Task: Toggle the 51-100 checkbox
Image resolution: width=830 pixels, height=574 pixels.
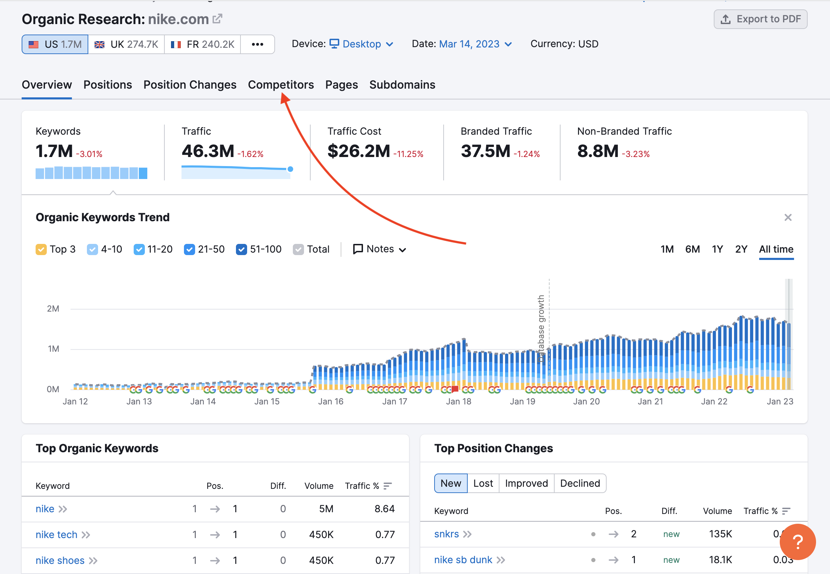Action: pyautogui.click(x=242, y=249)
